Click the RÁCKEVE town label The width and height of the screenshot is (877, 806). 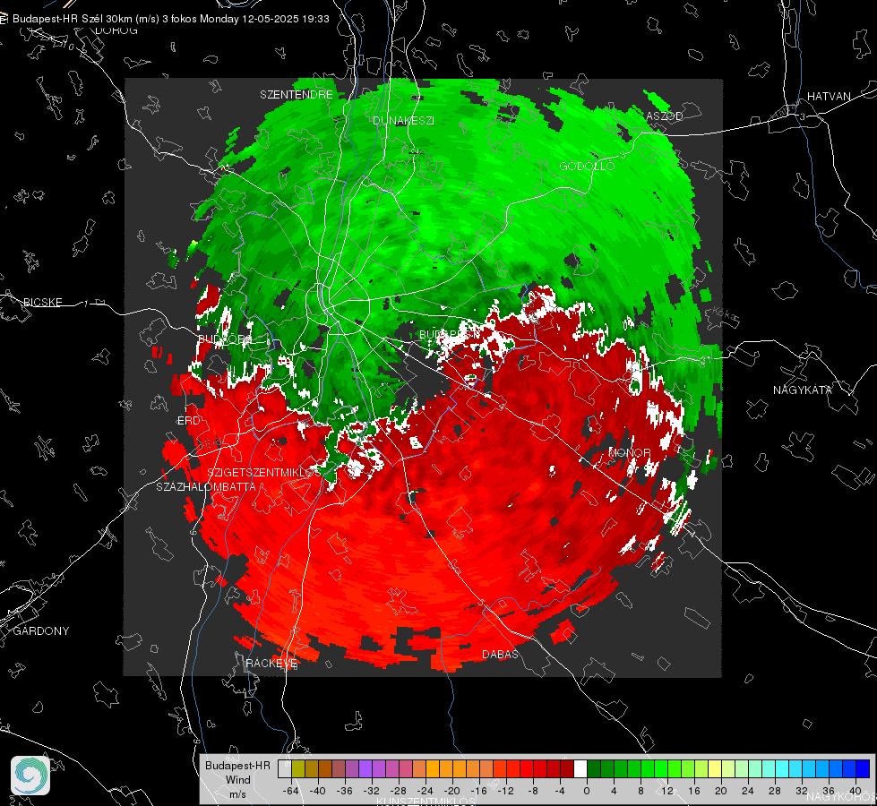tap(271, 664)
